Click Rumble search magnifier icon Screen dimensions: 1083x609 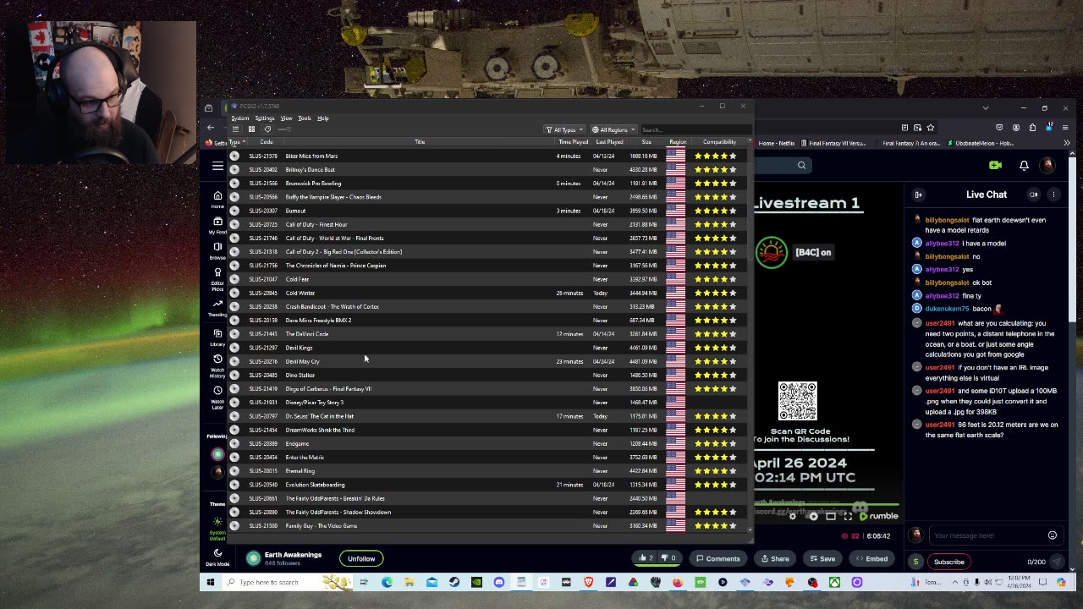point(801,166)
